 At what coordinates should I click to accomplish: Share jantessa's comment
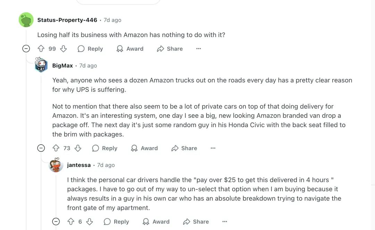point(196,222)
